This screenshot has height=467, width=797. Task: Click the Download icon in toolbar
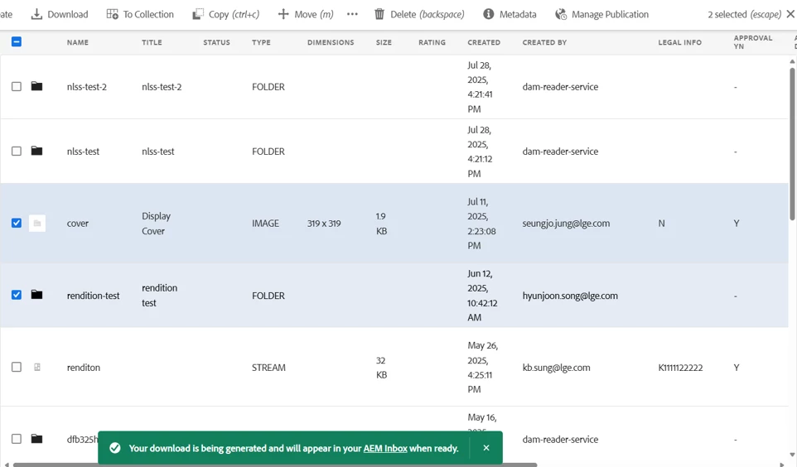tap(36, 14)
